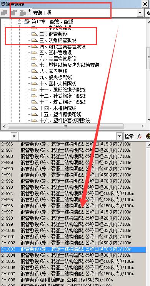Select row 2-989 明配 公称口径32以内
The width and height of the screenshot is (150, 286).
pos(73,163)
